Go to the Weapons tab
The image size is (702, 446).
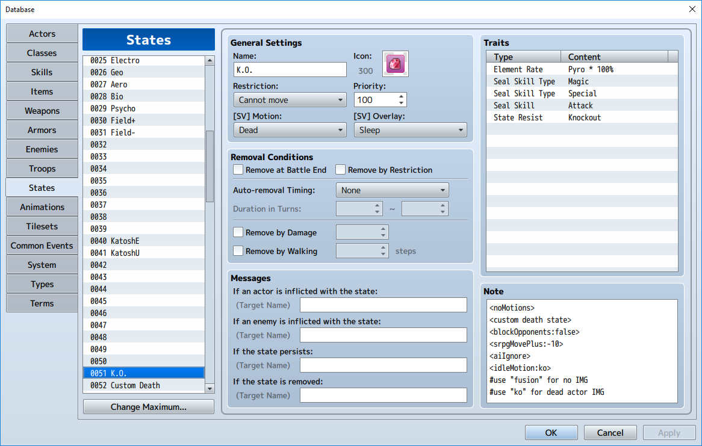(x=42, y=111)
